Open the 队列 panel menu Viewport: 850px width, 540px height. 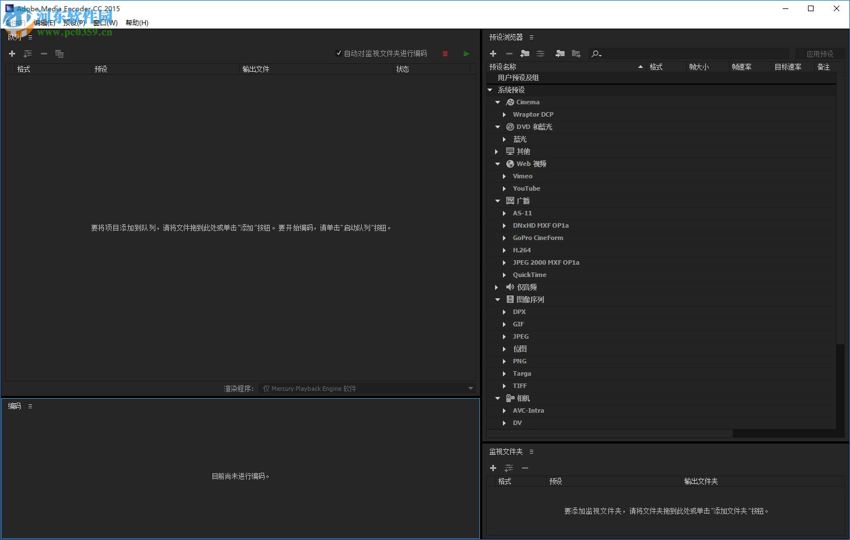pyautogui.click(x=30, y=37)
